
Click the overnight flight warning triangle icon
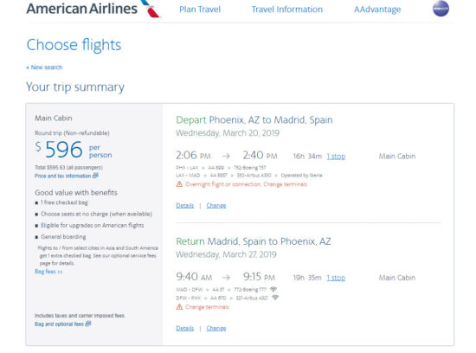(179, 184)
